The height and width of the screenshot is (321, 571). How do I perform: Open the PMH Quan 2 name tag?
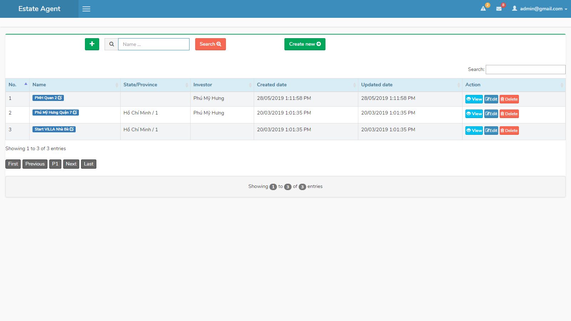48,98
